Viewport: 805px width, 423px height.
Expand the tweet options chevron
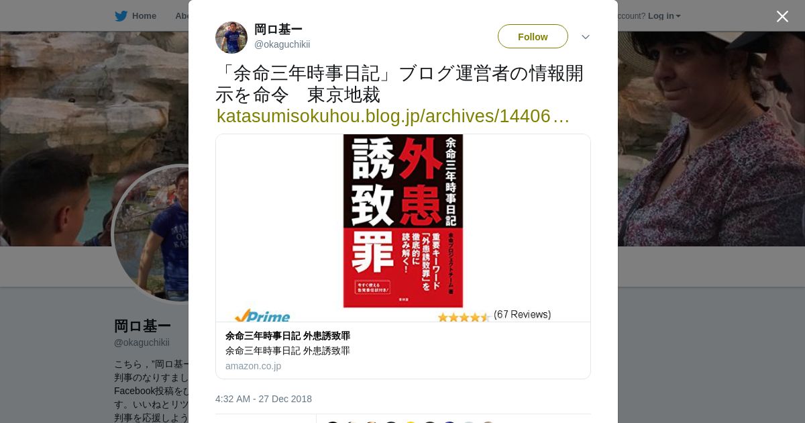click(586, 37)
